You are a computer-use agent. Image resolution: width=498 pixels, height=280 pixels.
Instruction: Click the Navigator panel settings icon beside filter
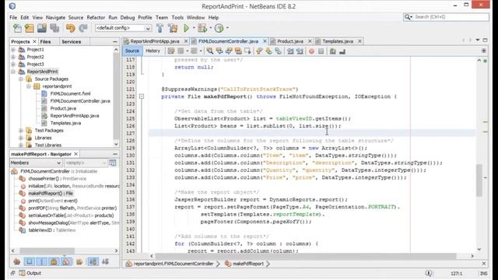pyautogui.click(x=113, y=163)
